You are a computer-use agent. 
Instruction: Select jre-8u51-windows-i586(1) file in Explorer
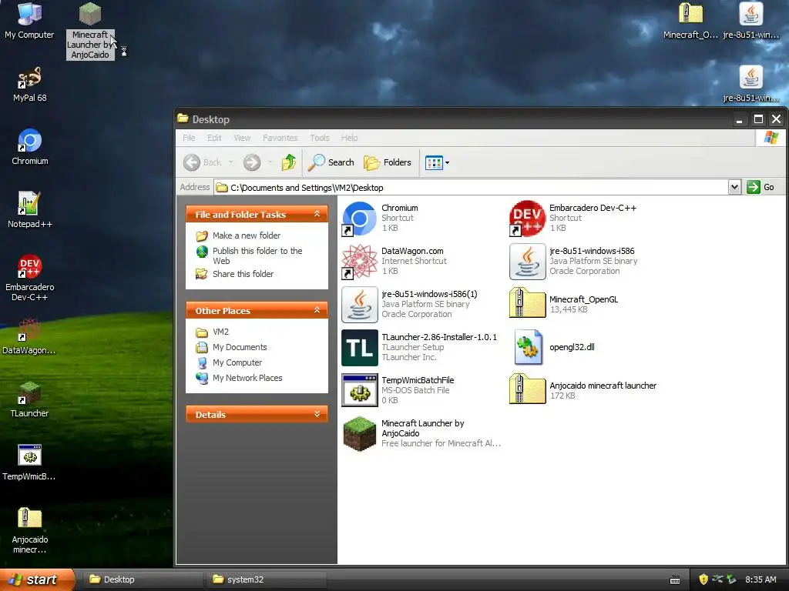(410, 305)
